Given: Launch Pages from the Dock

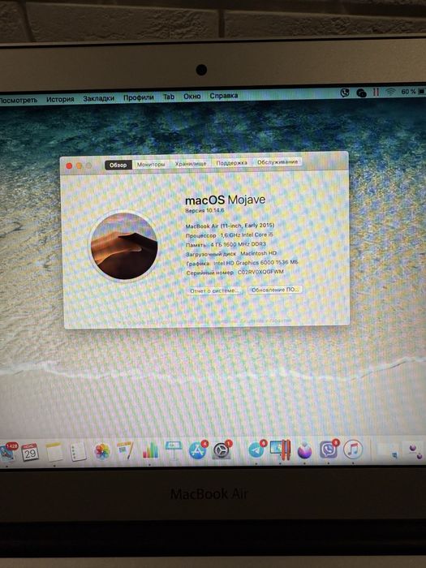Looking at the screenshot, I should (125, 451).
